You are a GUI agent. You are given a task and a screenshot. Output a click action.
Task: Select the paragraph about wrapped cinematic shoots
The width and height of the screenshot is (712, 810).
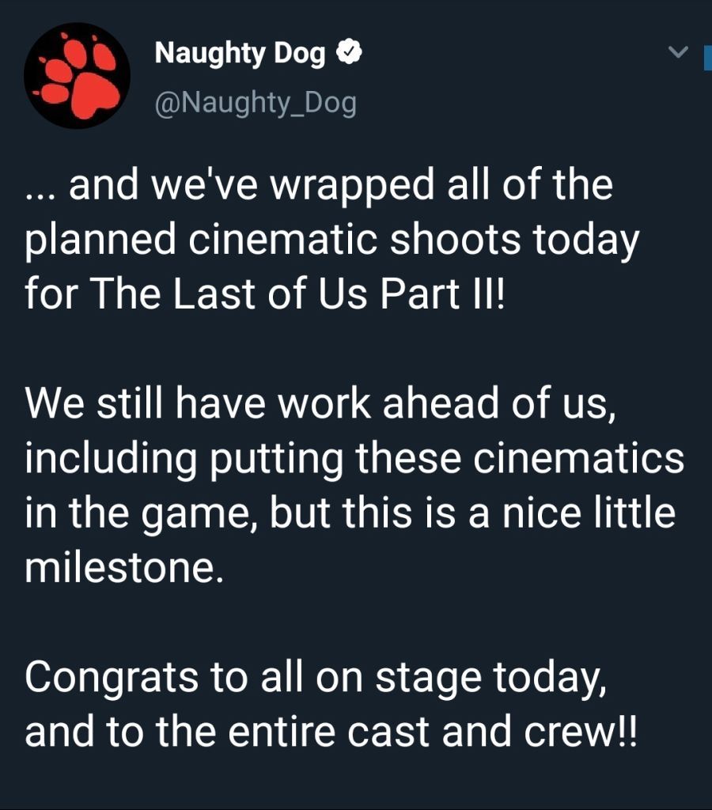click(x=332, y=240)
